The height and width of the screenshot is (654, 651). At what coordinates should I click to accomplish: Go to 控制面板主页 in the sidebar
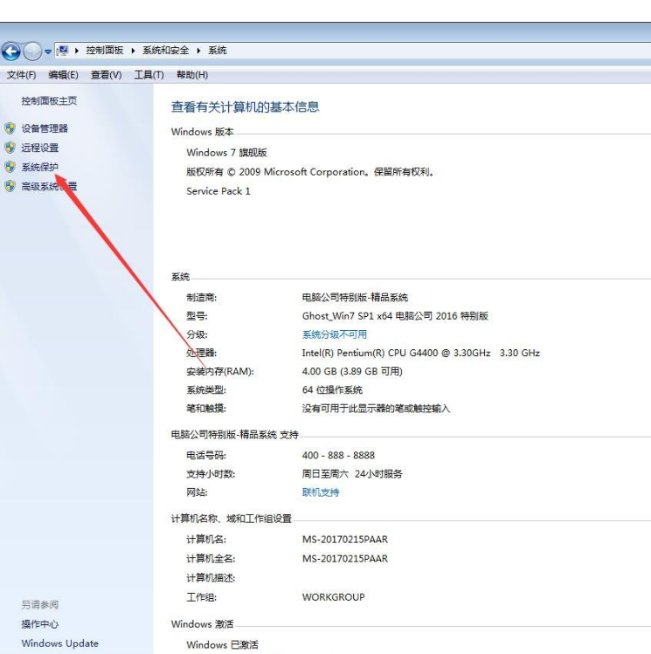point(49,101)
